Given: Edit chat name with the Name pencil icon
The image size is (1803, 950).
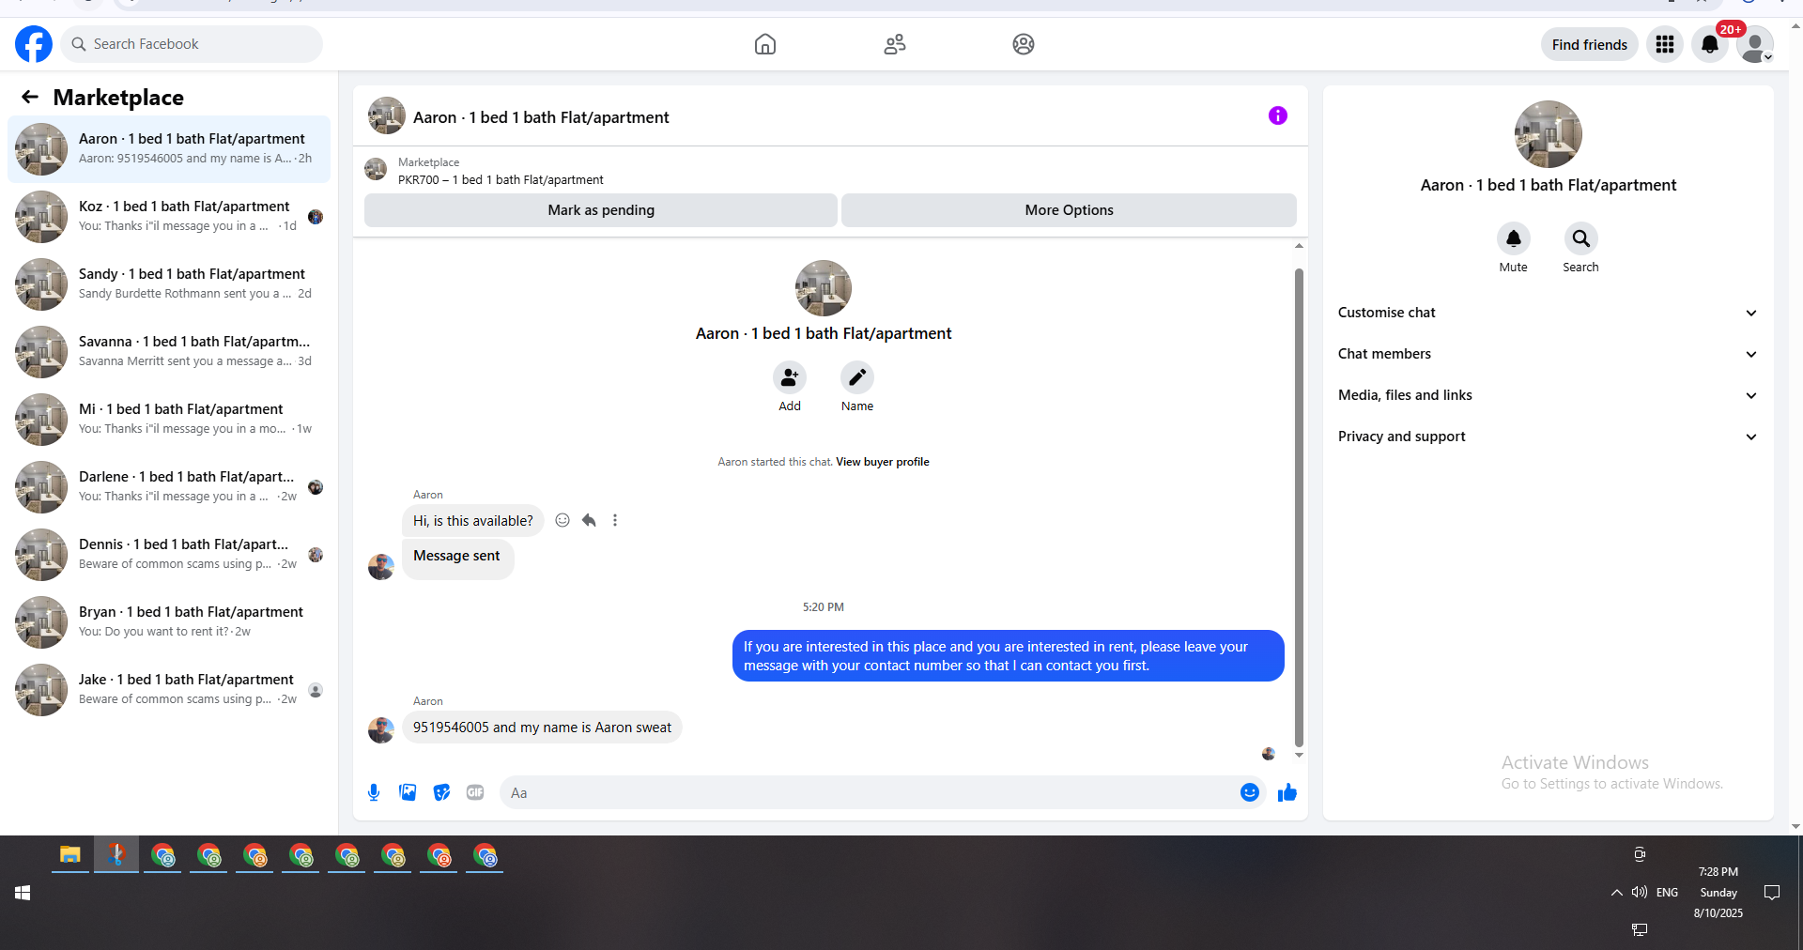Looking at the screenshot, I should coord(857,377).
